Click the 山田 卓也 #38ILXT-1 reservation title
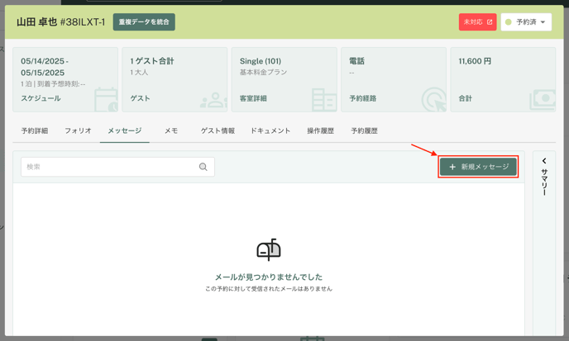 [x=60, y=22]
